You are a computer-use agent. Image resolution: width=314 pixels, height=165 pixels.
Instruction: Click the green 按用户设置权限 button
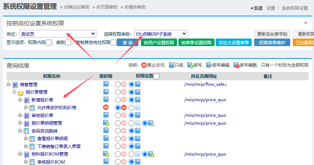tap(159, 43)
